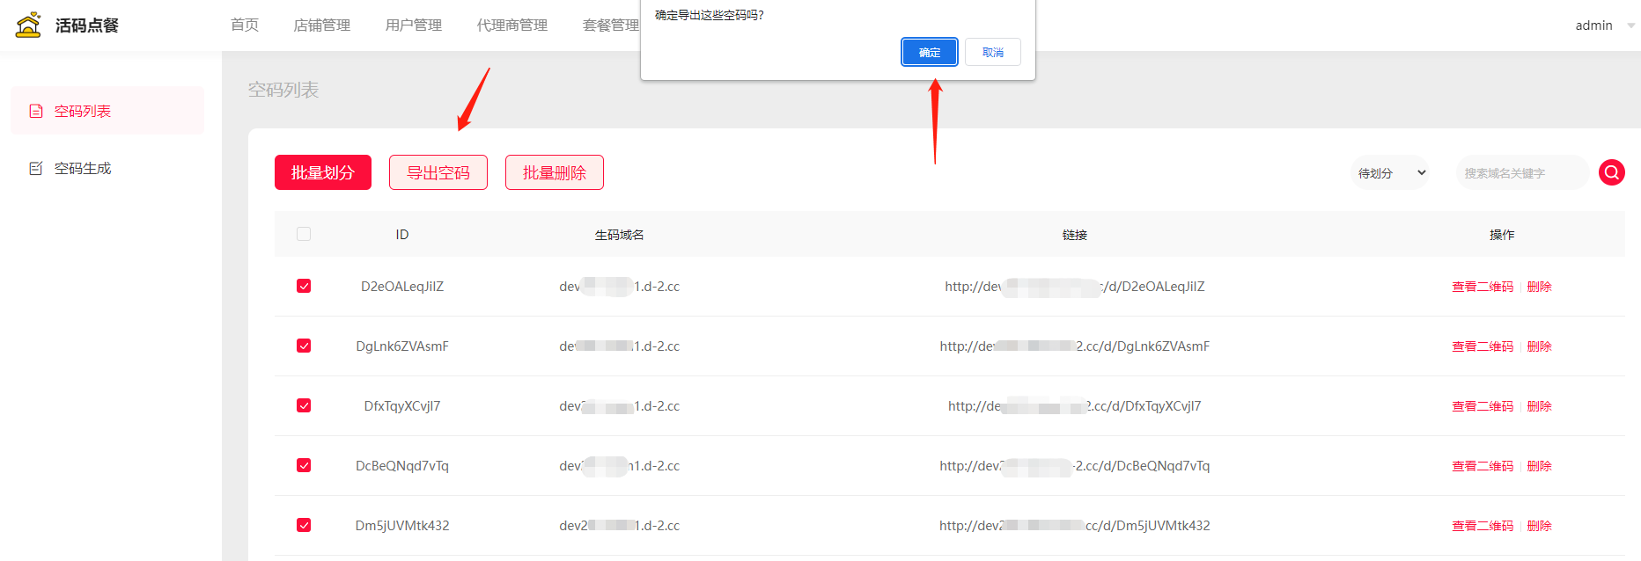View QR code for DgLnk6ZVAsmF row
The height and width of the screenshot is (561, 1641).
click(1482, 346)
